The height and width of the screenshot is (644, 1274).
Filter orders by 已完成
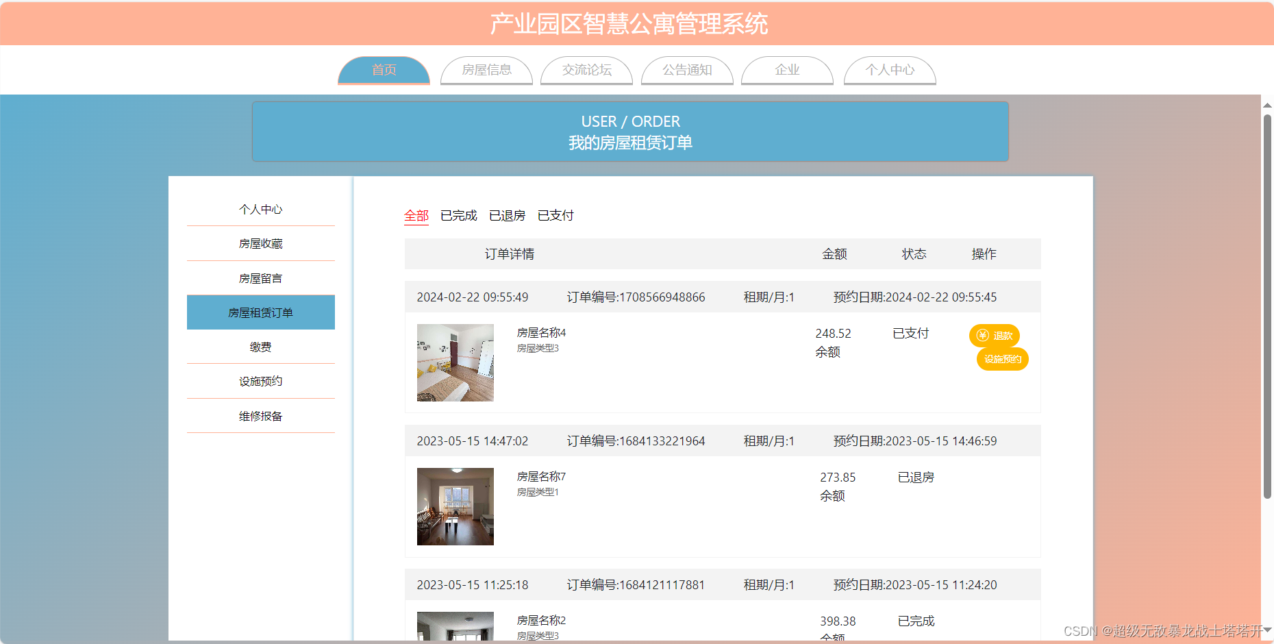[x=459, y=216]
